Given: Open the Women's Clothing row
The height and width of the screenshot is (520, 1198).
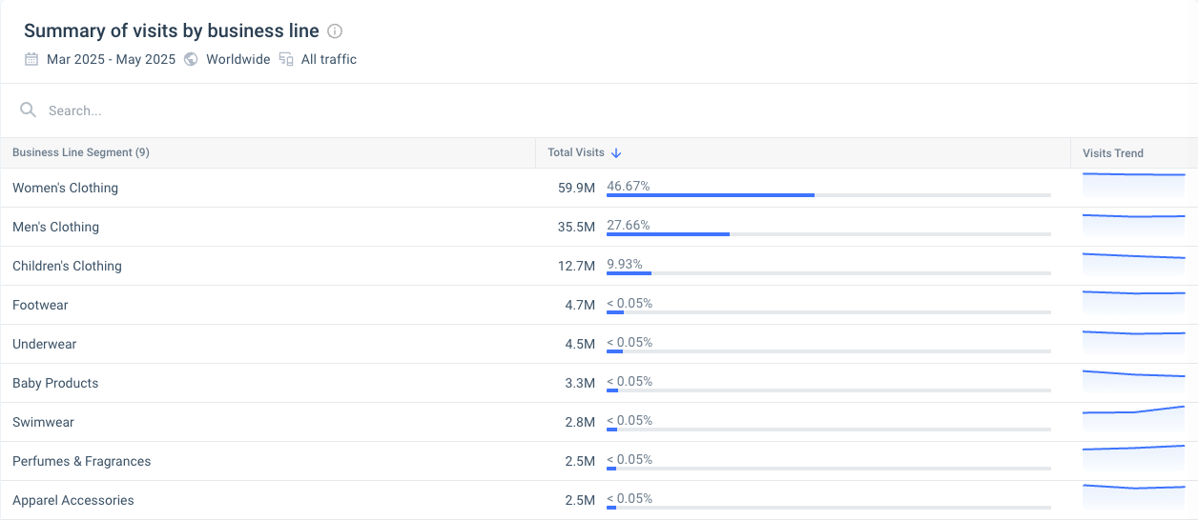Looking at the screenshot, I should coord(65,188).
